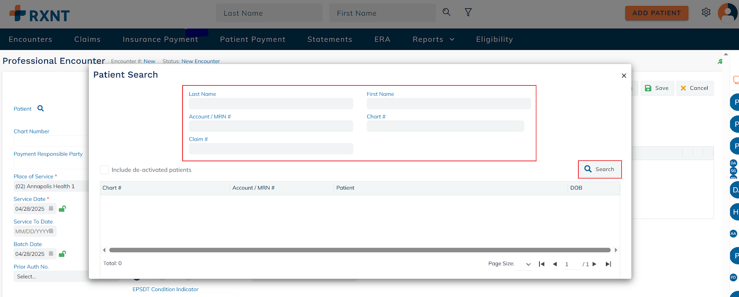Go to the last results page
739x297 pixels.
tap(608, 264)
